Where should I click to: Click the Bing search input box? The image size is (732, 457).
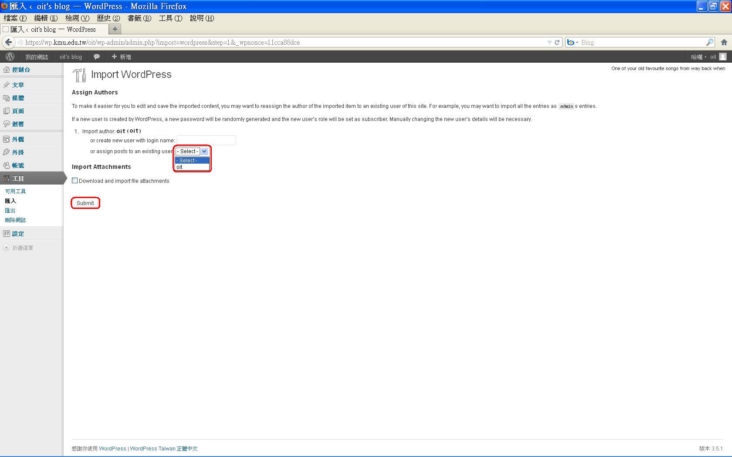[x=643, y=42]
